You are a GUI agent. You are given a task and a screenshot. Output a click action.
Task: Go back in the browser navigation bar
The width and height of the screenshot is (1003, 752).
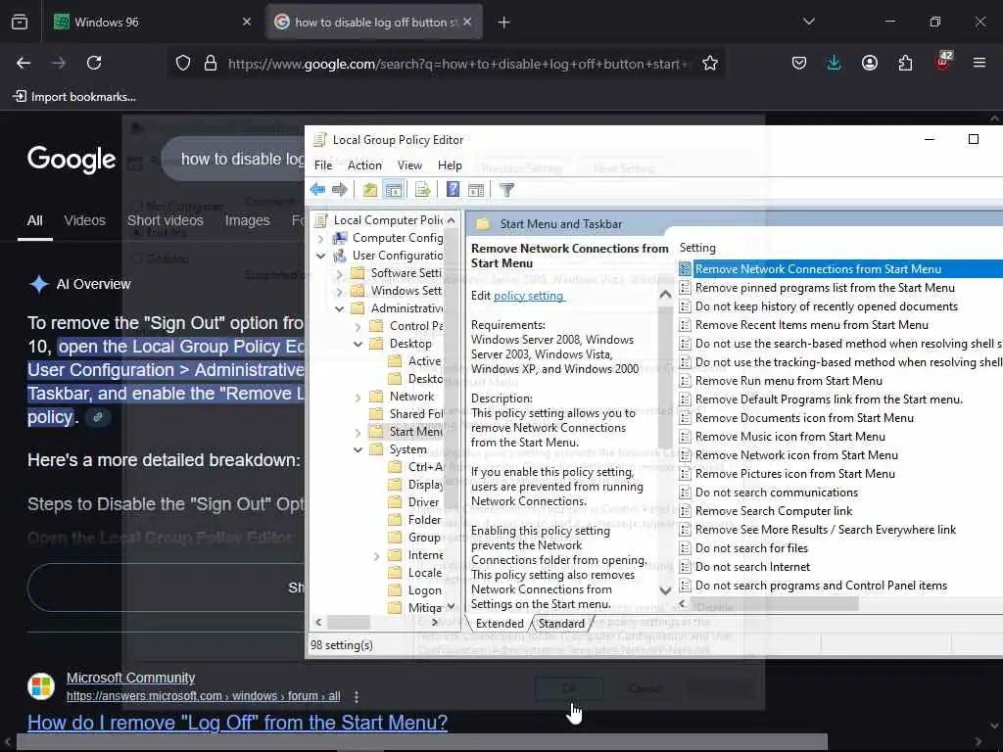pyautogui.click(x=24, y=63)
